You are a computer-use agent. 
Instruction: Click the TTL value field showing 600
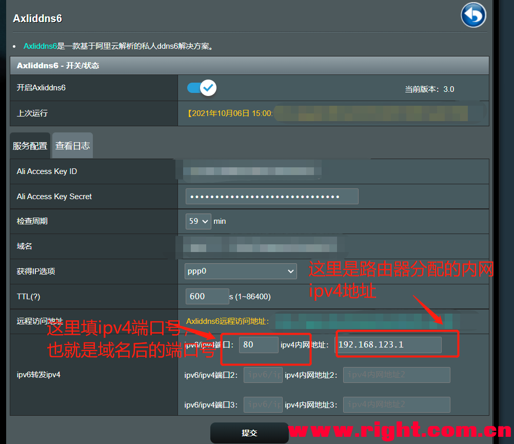click(207, 297)
